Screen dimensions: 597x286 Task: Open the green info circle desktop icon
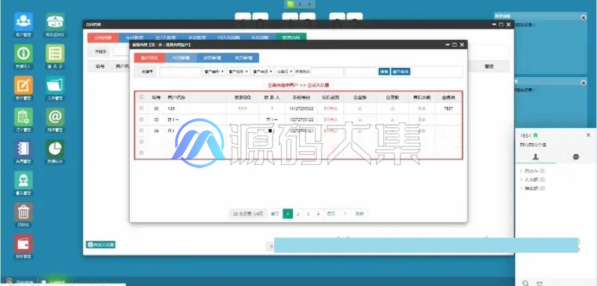tap(24, 53)
